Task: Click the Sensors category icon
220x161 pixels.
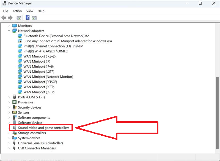Action: pos(15,112)
